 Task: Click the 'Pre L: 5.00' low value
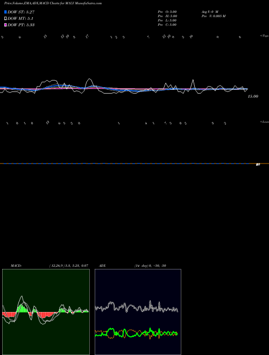(x=167, y=20)
